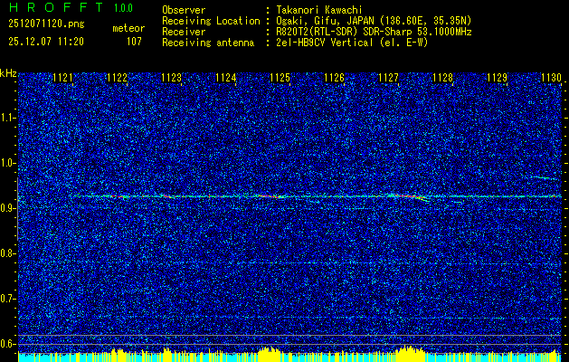Click the meteor label
This screenshot has width=569, height=362.
128,28
